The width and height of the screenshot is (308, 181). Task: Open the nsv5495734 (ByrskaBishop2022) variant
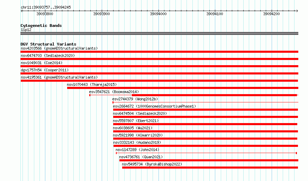(x=152, y=164)
